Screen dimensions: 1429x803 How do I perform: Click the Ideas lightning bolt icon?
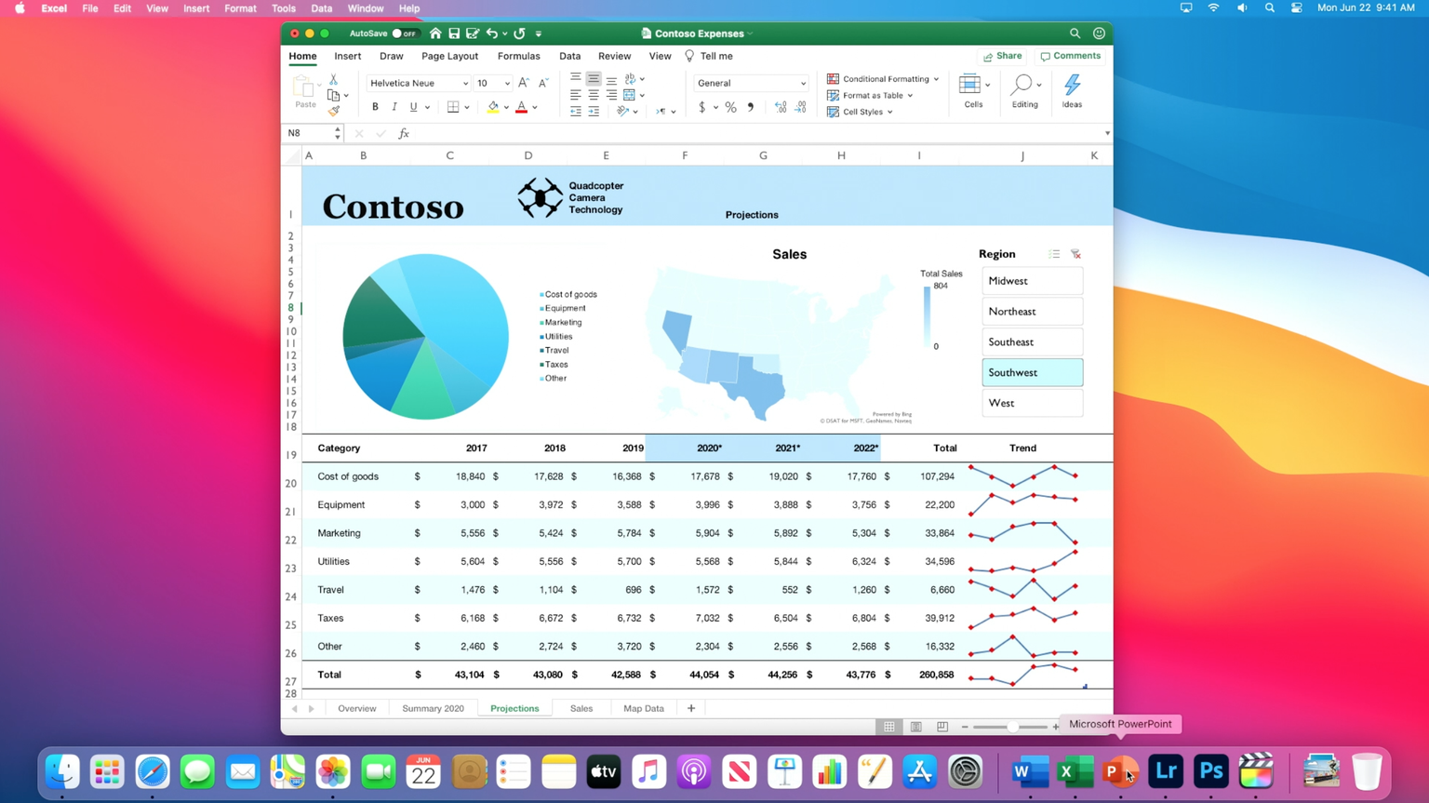[x=1072, y=86]
